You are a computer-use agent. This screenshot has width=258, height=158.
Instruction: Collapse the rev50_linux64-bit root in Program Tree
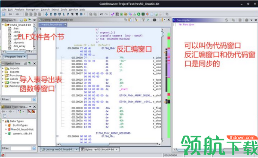3,25
